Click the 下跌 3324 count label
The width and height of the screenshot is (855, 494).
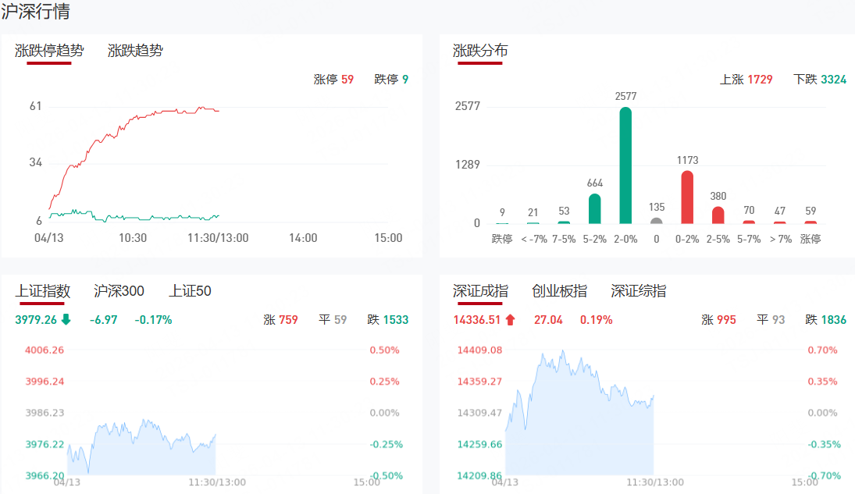pos(819,80)
